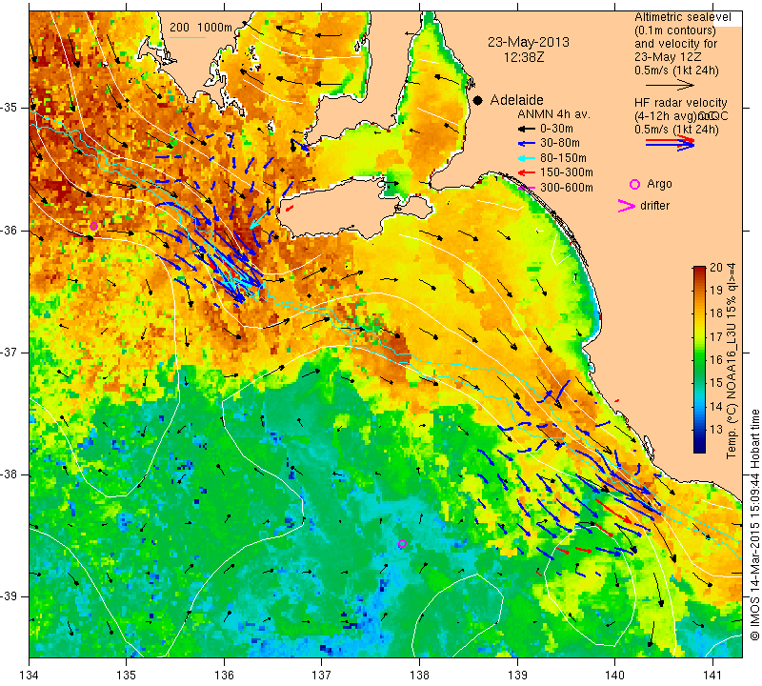Click the date text 23-May-2013
This screenshot has width=762, height=686.
[x=529, y=42]
